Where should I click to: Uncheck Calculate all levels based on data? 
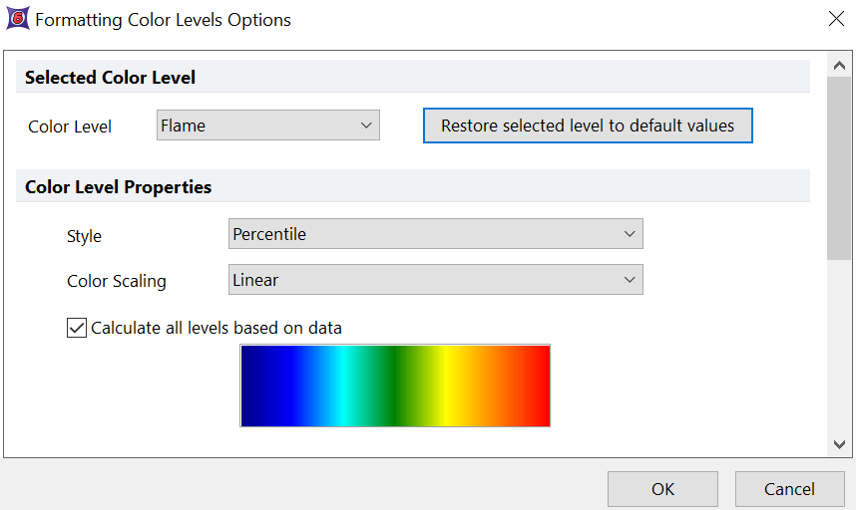click(77, 328)
